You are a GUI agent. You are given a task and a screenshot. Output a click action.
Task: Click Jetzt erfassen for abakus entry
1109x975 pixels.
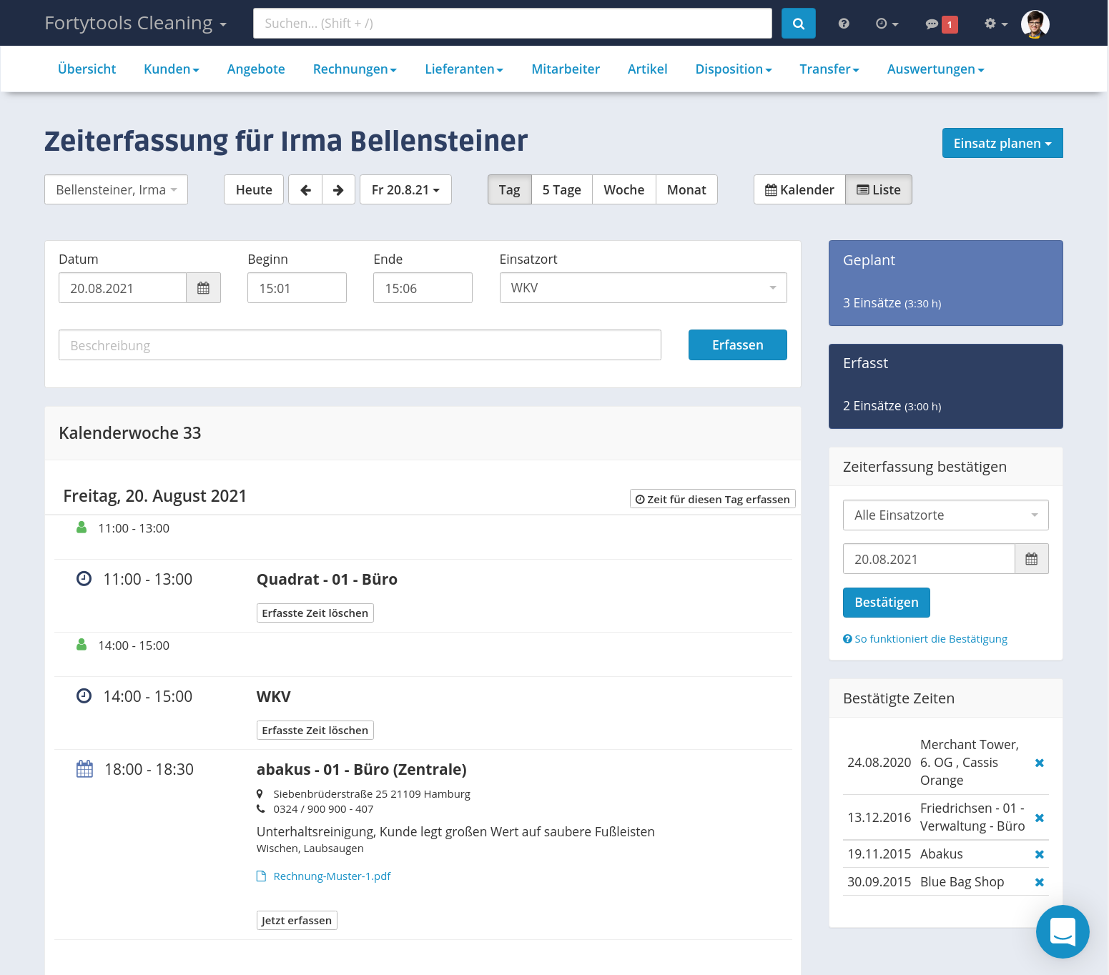(x=297, y=921)
